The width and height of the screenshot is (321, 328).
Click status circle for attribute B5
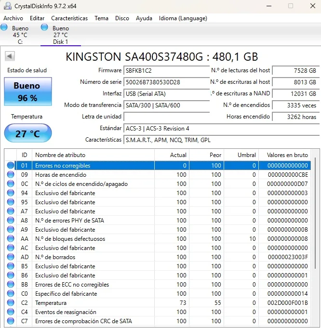[x=11, y=266]
